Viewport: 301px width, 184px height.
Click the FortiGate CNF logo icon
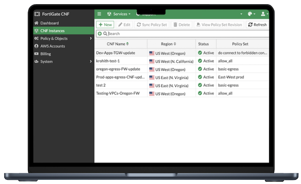click(x=37, y=14)
